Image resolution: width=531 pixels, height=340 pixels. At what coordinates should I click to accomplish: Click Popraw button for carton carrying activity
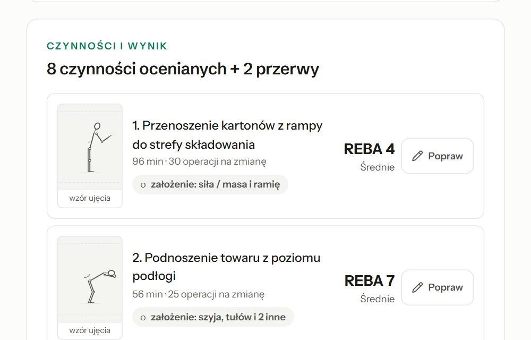point(437,156)
